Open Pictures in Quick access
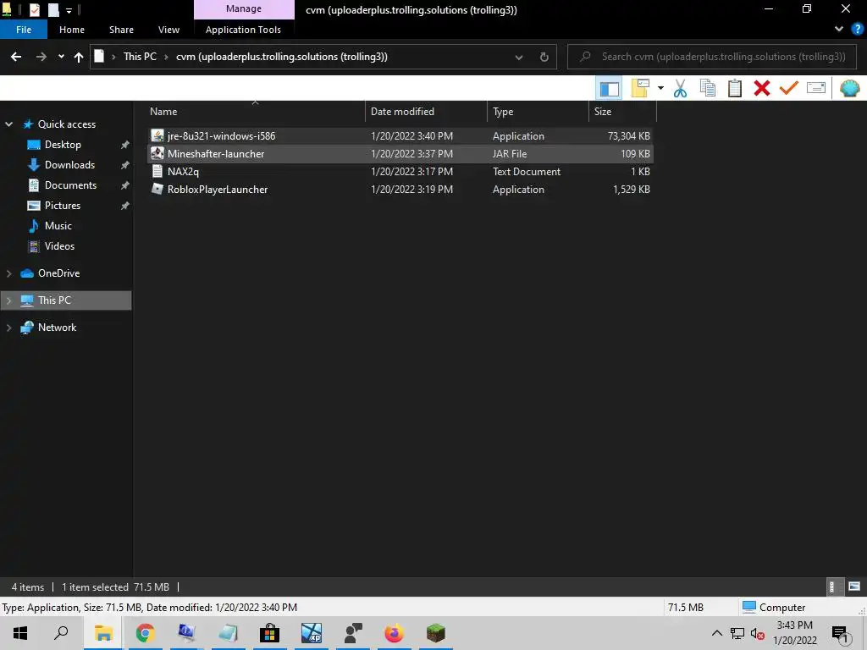867x650 pixels. coord(63,206)
